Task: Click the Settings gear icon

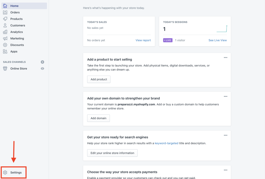Action: tap(5, 173)
